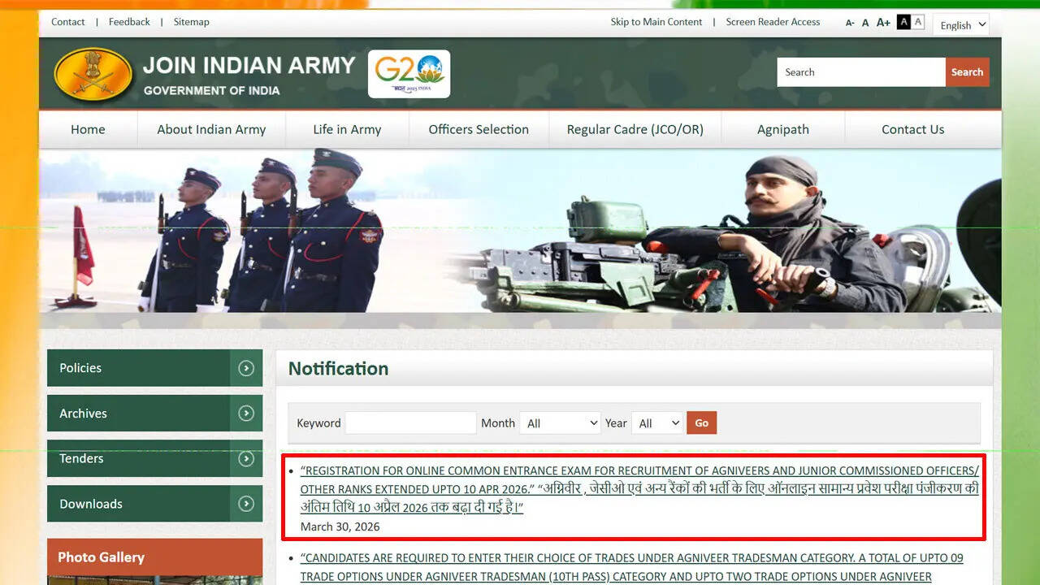Click the G20 India logo

click(408, 73)
